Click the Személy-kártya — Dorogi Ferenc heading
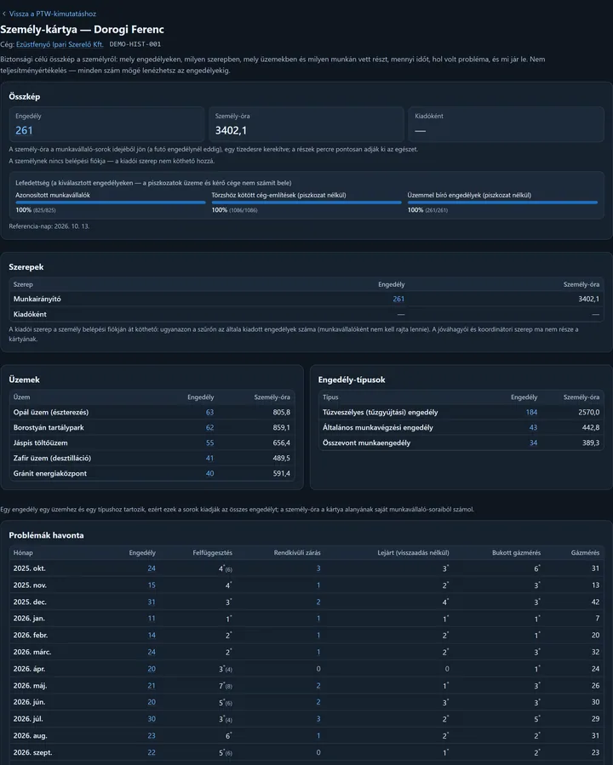Image resolution: width=613 pixels, height=765 pixels. point(82,29)
